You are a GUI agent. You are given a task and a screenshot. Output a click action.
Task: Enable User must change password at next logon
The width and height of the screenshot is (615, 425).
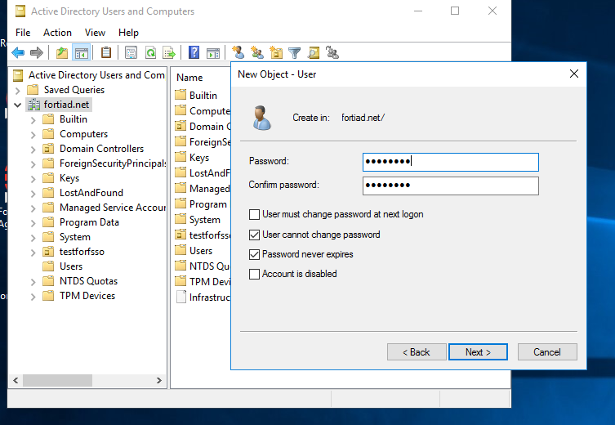click(x=255, y=215)
